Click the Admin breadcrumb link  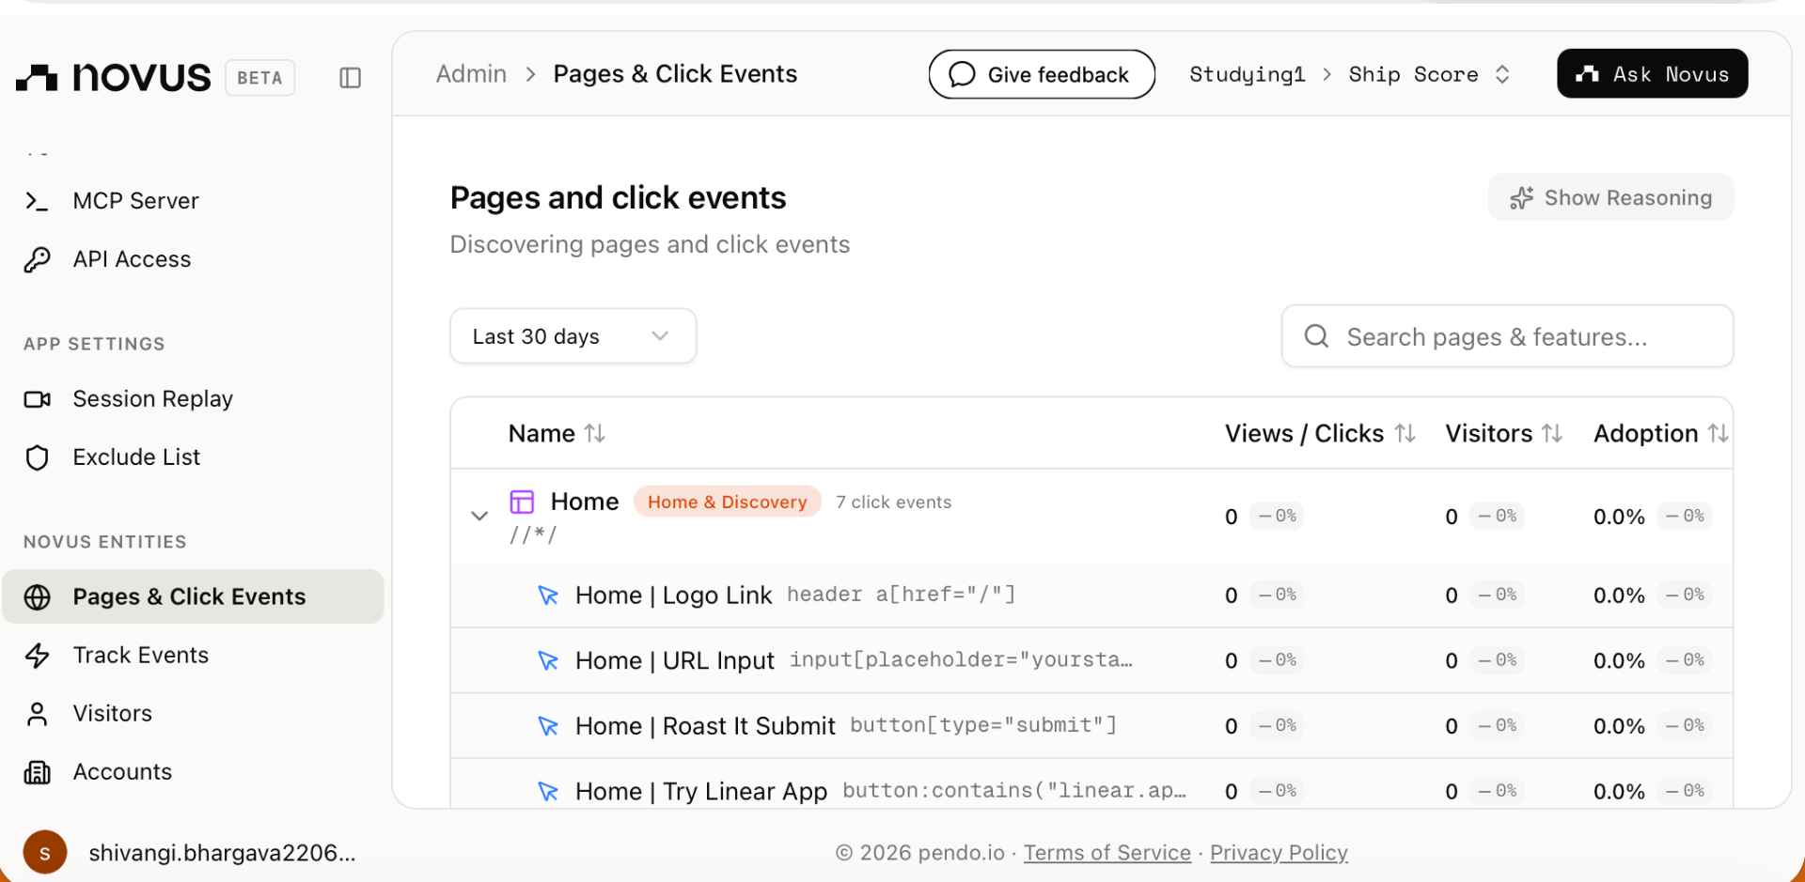click(471, 73)
